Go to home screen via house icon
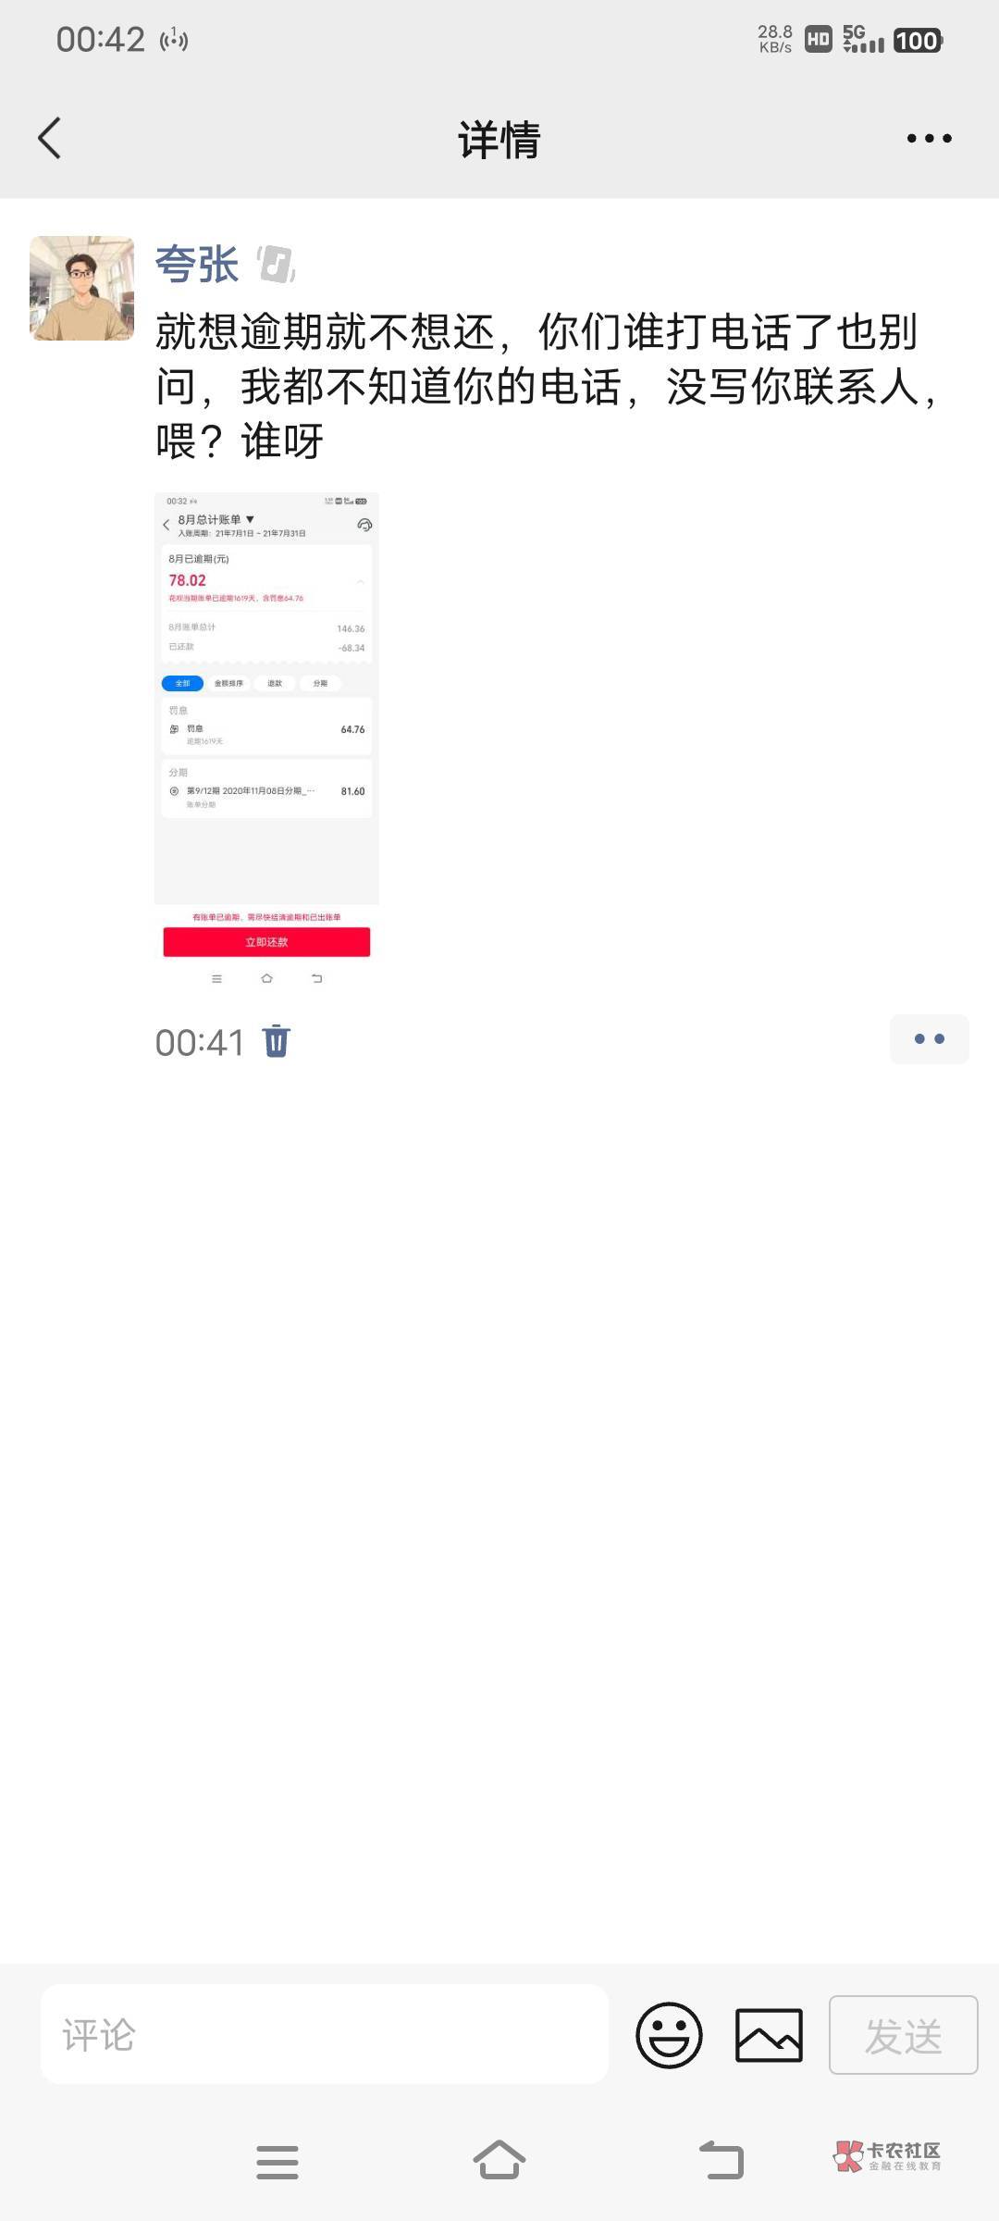The height and width of the screenshot is (2221, 999). pyautogui.click(x=499, y=2160)
